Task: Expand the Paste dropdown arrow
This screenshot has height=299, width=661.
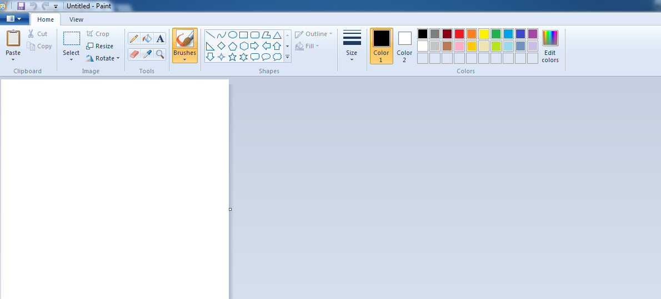Action: 13,59
